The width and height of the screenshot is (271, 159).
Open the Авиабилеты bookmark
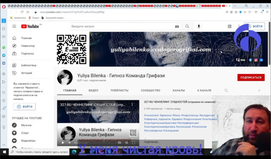coord(18,18)
